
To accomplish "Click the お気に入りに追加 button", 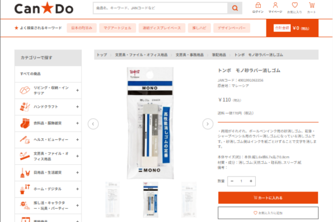I will click(x=268, y=213).
